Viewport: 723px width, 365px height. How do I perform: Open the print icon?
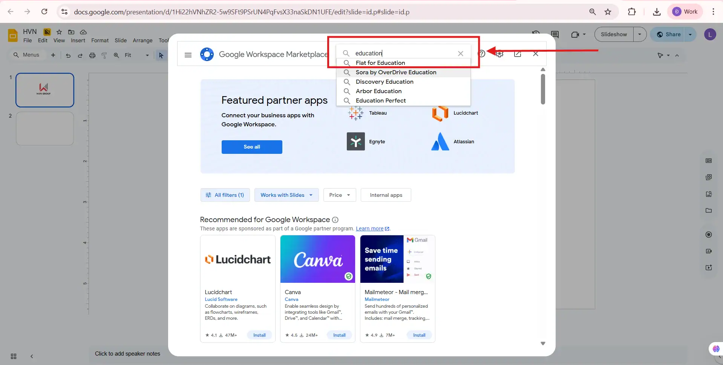[92, 55]
